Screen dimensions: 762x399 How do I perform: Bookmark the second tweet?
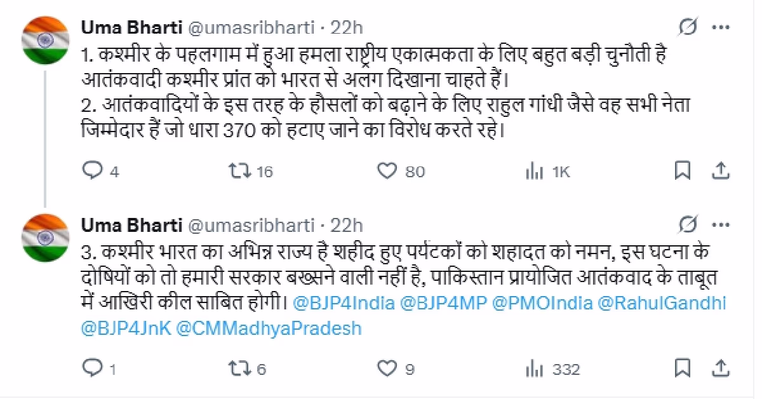click(682, 369)
